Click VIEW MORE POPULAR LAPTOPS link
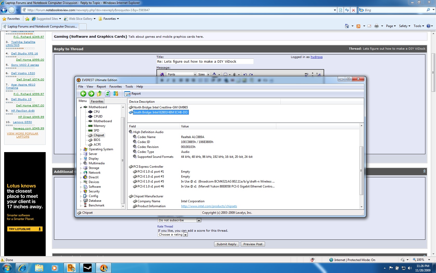The width and height of the screenshot is (436, 273). (x=23, y=135)
